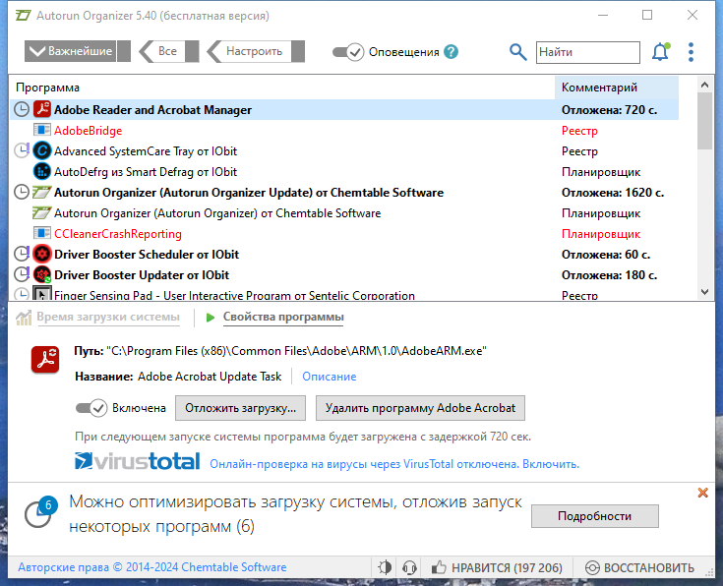Toggle the Включена enabled switch
Viewport: 723px width, 586px height.
click(91, 408)
